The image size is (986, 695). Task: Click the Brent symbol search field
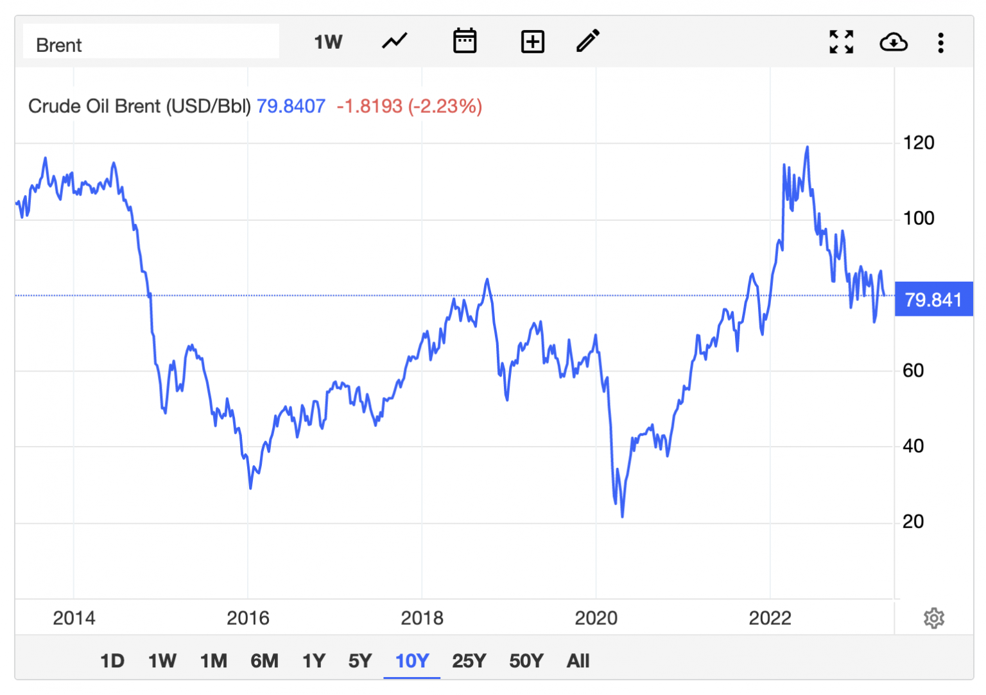pos(151,41)
